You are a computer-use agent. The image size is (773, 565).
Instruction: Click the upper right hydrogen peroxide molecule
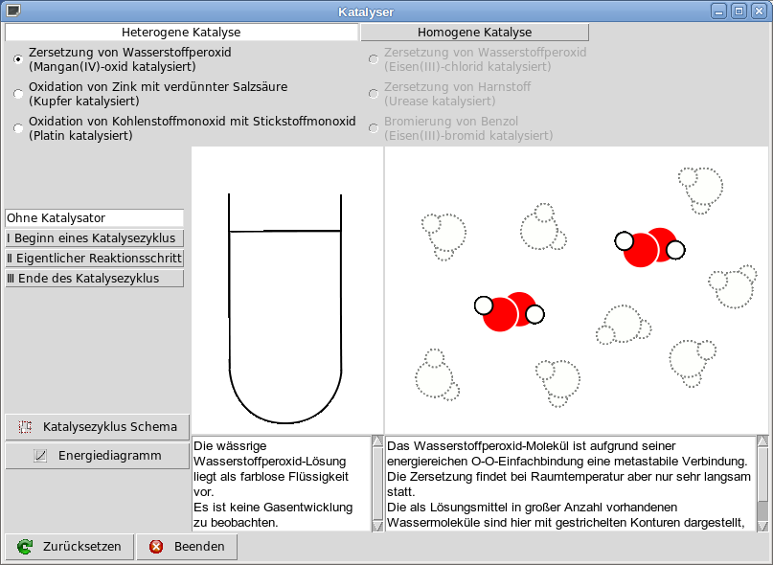[649, 248]
